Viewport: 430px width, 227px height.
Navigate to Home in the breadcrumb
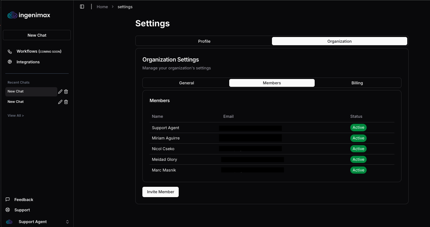click(102, 7)
